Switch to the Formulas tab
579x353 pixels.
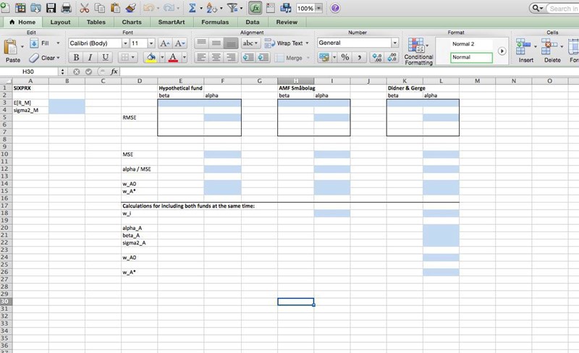click(x=215, y=22)
